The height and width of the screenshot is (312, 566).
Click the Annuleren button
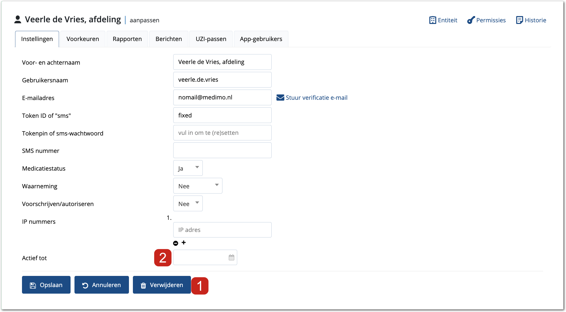(102, 285)
